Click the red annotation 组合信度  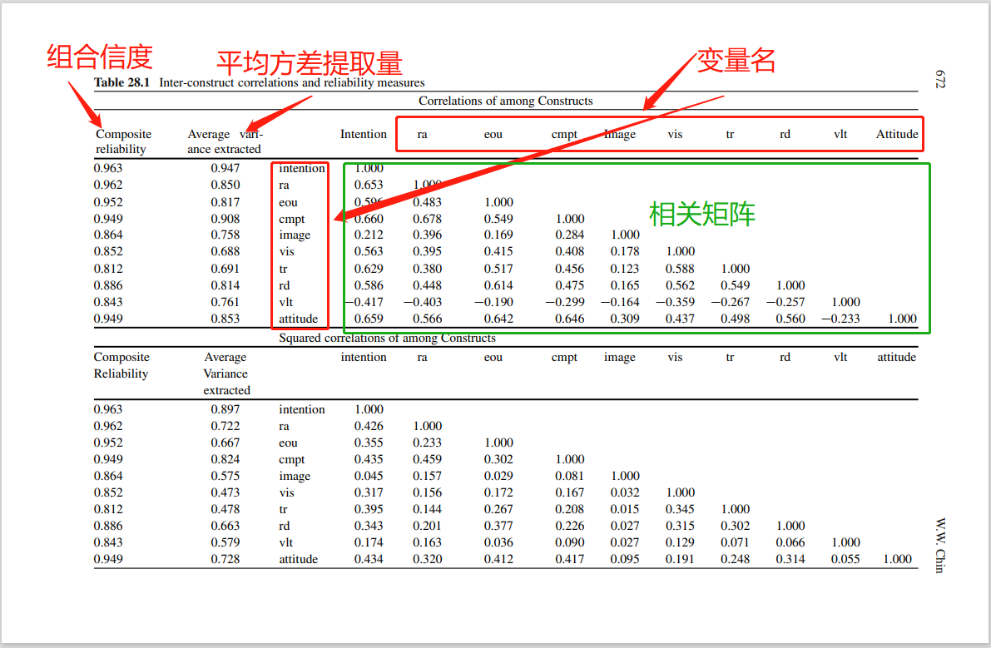[99, 57]
